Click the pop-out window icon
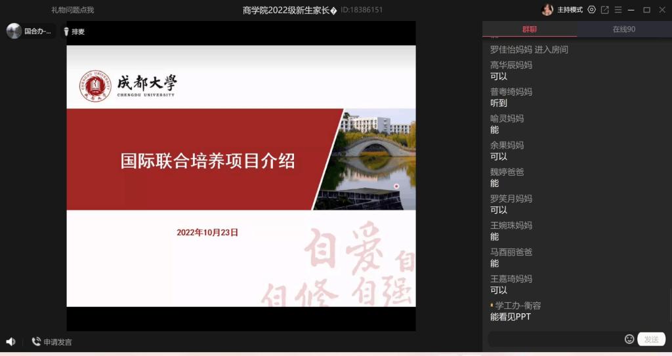 point(604,9)
